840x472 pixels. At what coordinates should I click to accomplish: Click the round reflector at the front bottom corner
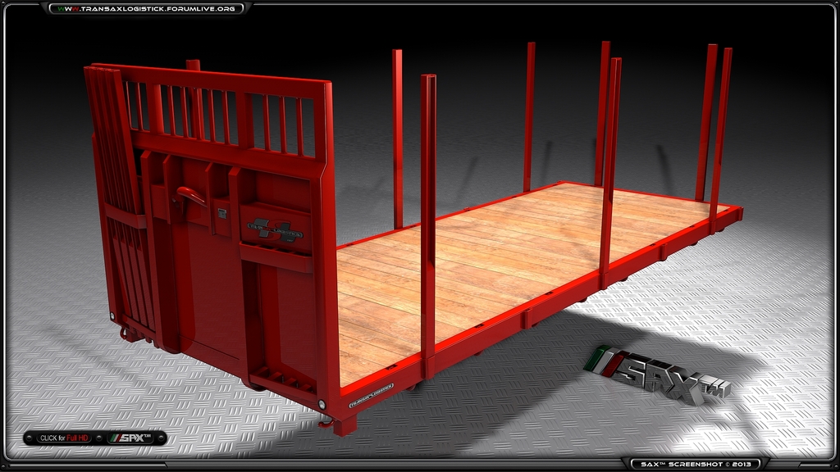[x=322, y=405]
